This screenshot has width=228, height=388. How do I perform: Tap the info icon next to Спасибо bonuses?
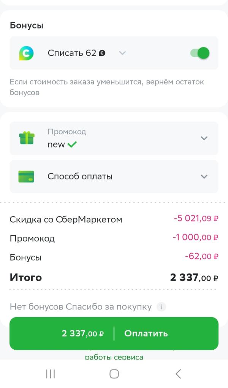click(x=161, y=307)
